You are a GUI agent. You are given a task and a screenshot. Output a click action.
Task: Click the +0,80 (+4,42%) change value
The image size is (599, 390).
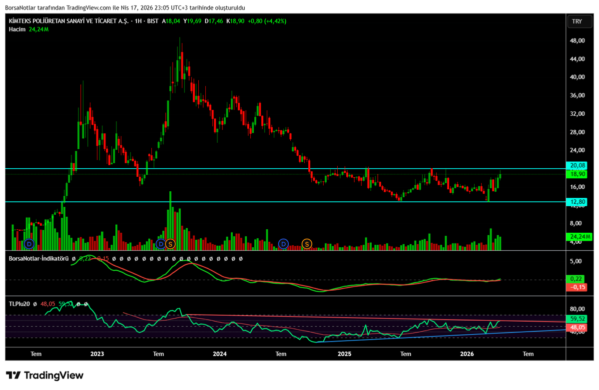pos(267,21)
